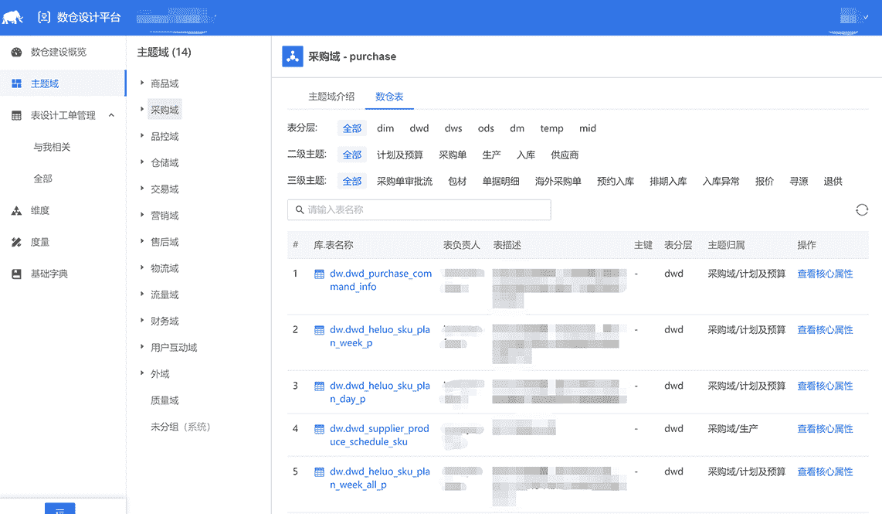Open dw.dwd_supplier_produce_schedule_sku table link
The image size is (882, 514).
380,435
